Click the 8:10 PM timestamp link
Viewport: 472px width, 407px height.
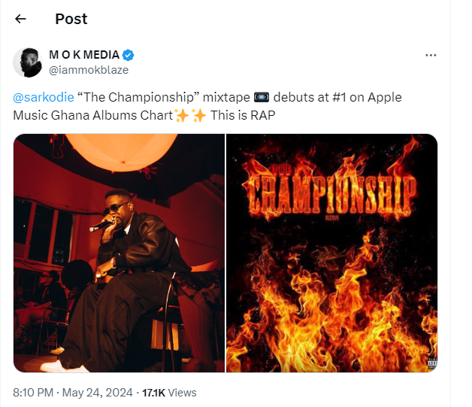click(33, 393)
